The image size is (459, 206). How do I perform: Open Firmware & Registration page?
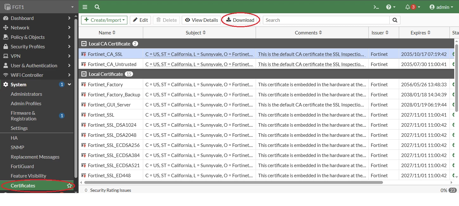(23, 116)
